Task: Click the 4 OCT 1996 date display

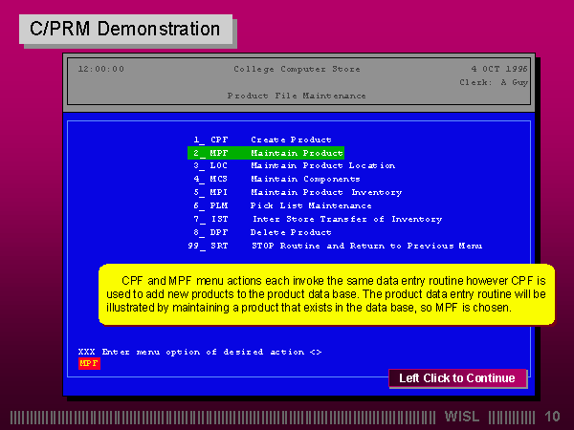Action: click(497, 69)
